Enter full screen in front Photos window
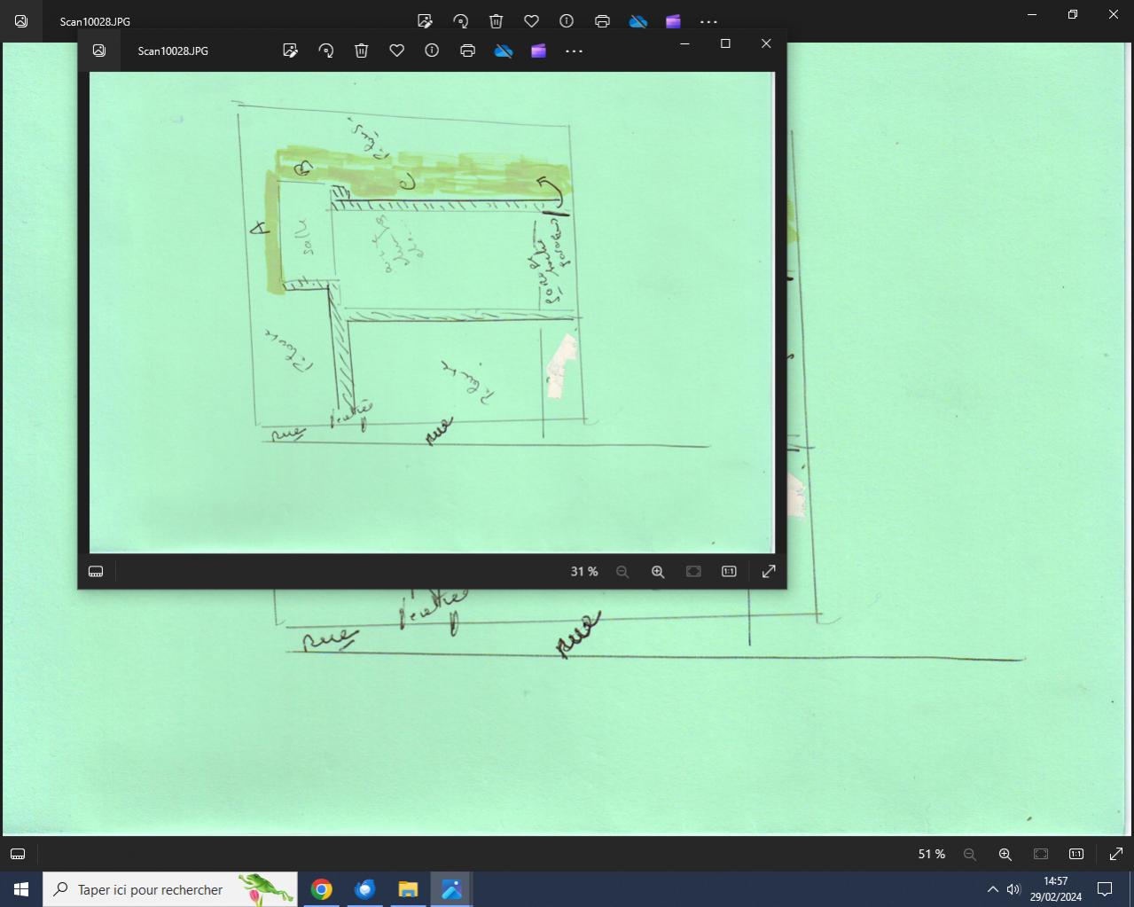Viewport: 1134px width, 907px height. [x=769, y=572]
